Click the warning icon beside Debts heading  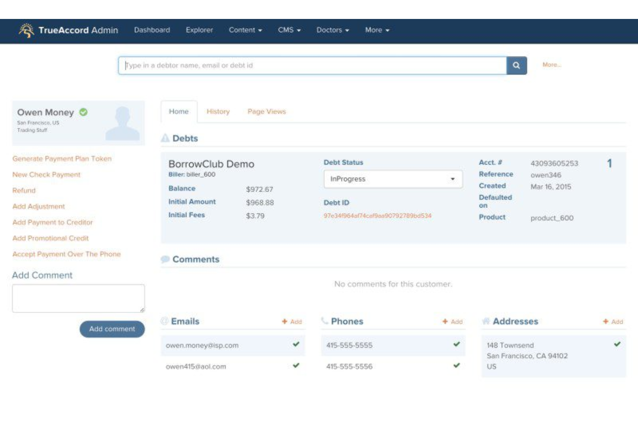pos(165,138)
